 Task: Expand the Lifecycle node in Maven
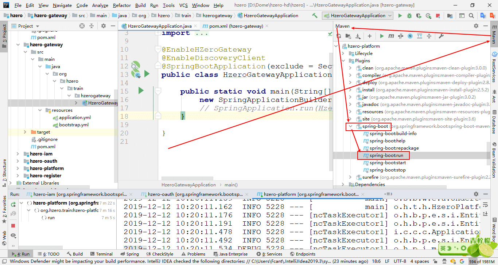click(343, 54)
